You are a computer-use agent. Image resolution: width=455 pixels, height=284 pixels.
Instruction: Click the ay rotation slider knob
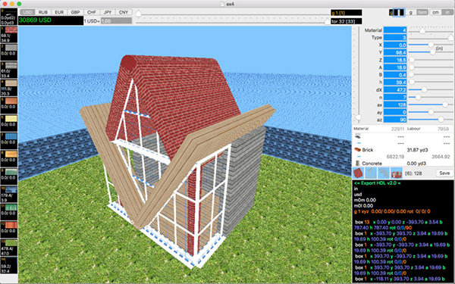tap(431, 112)
